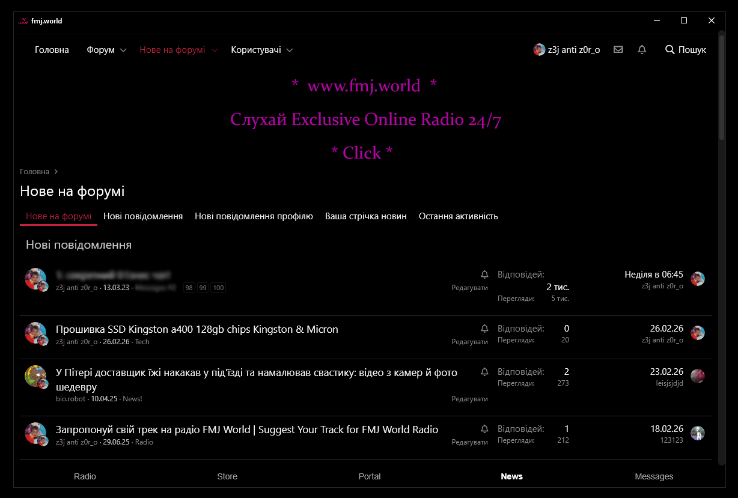The height and width of the screenshot is (498, 738).
Task: Select the Остання активність tab
Action: pos(458,216)
